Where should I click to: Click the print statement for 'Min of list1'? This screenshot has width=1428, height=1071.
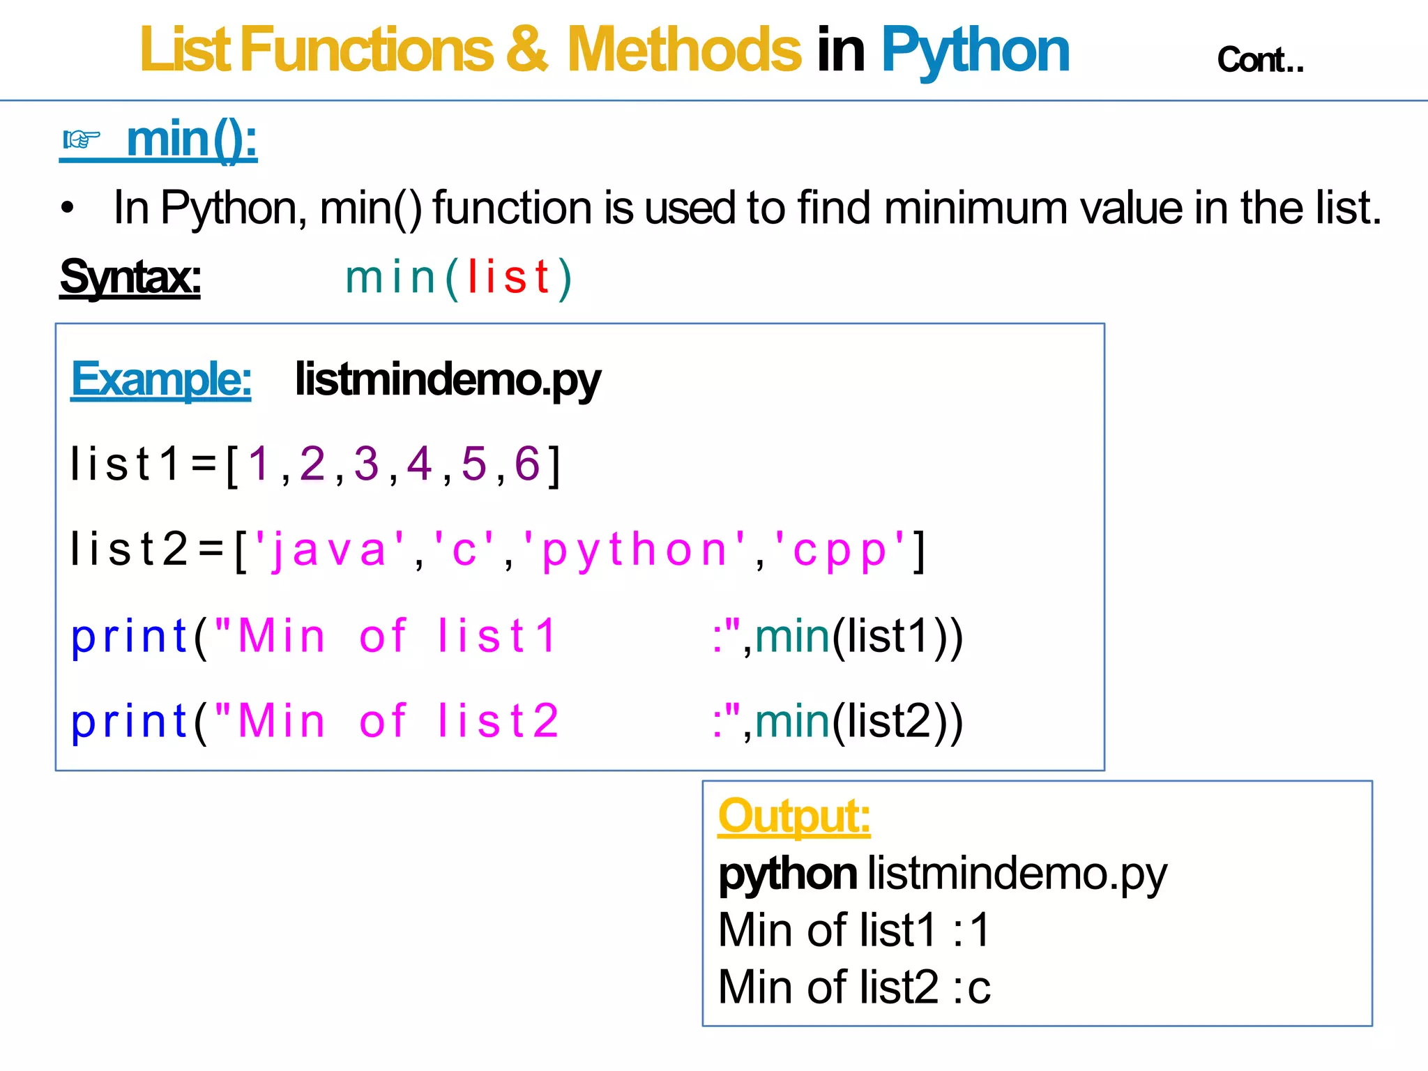click(517, 636)
